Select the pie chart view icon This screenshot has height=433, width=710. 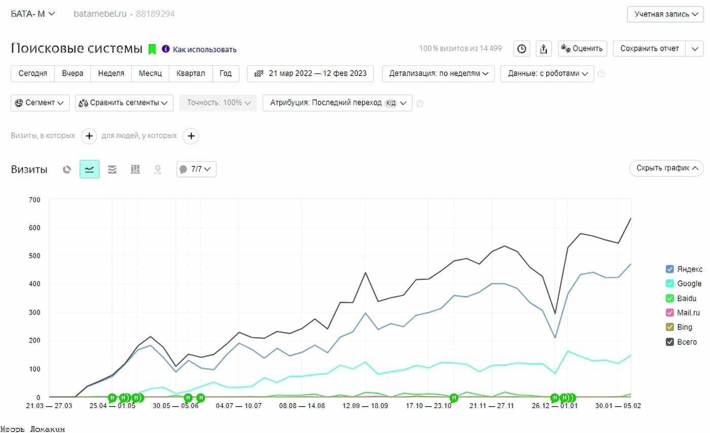click(x=67, y=169)
